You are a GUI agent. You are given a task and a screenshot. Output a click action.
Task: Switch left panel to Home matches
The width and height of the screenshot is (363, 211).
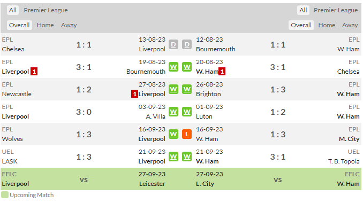tap(46, 25)
